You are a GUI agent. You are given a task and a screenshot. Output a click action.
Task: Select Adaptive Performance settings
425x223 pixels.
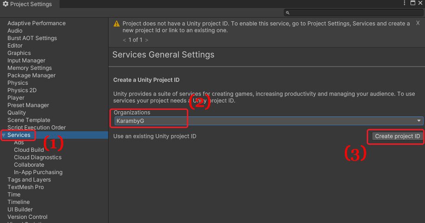(x=36, y=23)
